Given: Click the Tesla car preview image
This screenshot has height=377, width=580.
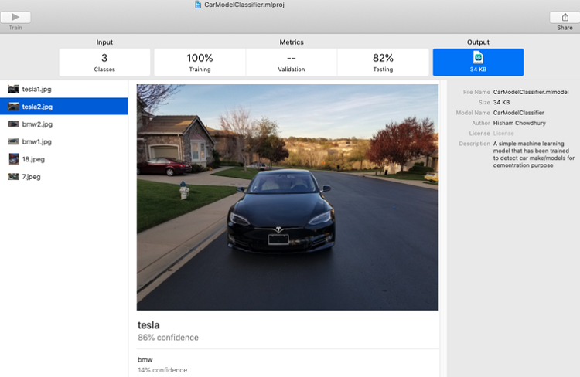Looking at the screenshot, I should click(287, 197).
